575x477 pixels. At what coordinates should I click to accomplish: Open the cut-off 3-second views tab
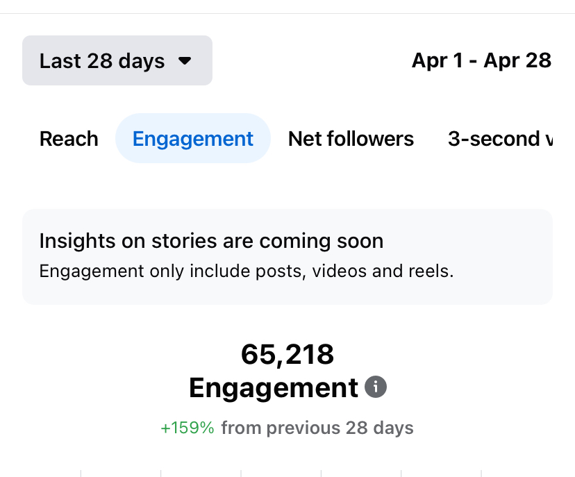(500, 139)
